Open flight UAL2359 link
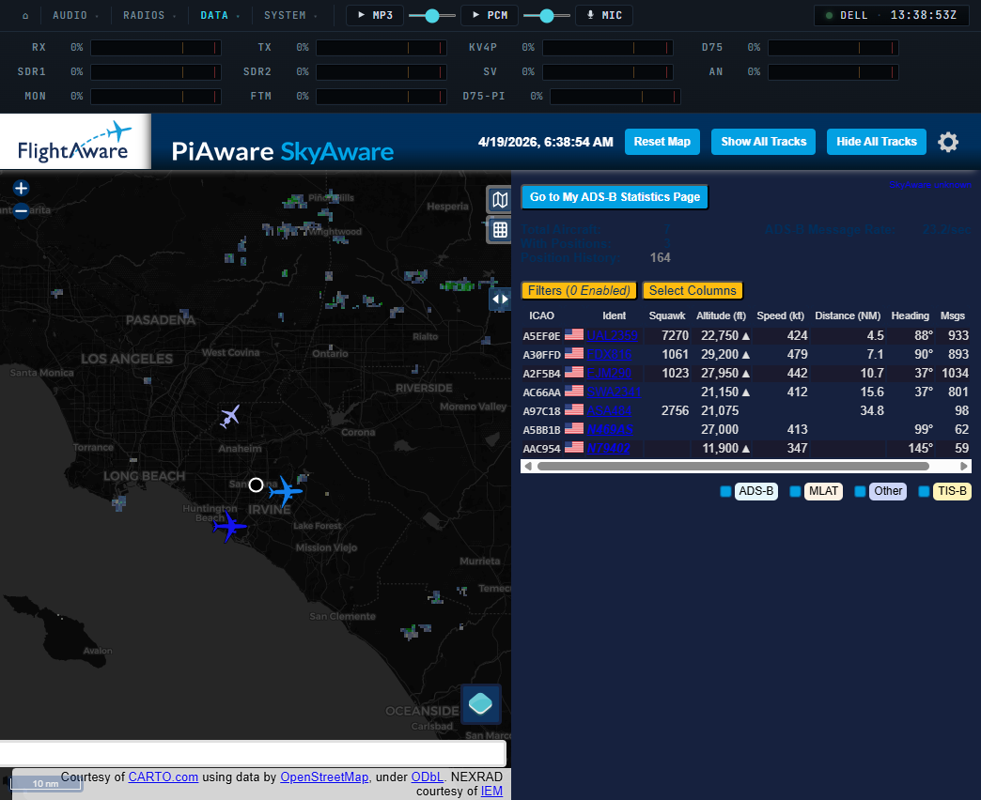 612,335
